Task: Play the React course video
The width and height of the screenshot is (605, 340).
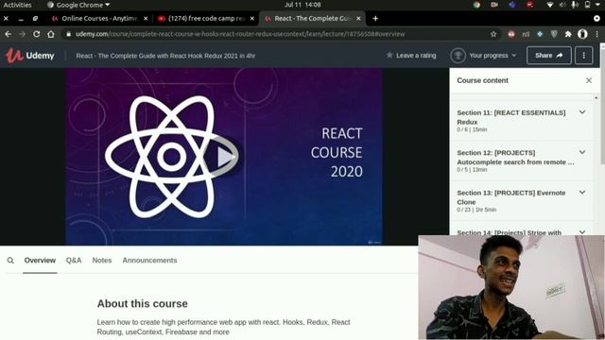Action: click(x=224, y=157)
